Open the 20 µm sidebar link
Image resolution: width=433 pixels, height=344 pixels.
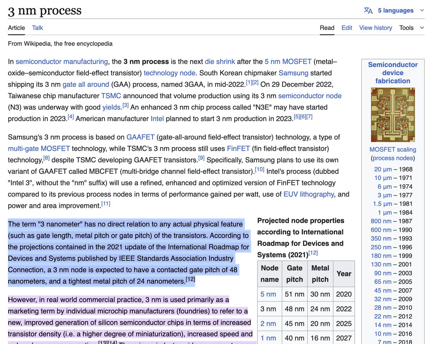tap(383, 169)
